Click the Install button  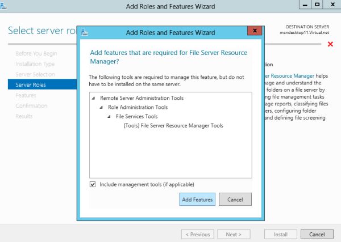point(280,234)
